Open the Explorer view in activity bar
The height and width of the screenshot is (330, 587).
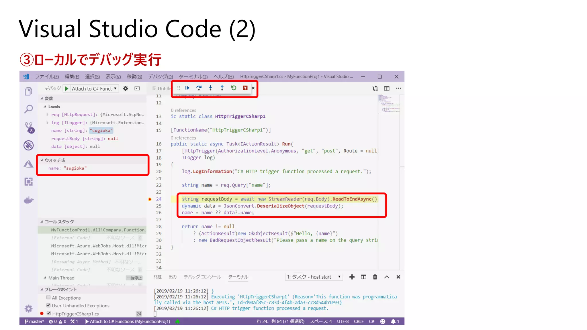(28, 91)
